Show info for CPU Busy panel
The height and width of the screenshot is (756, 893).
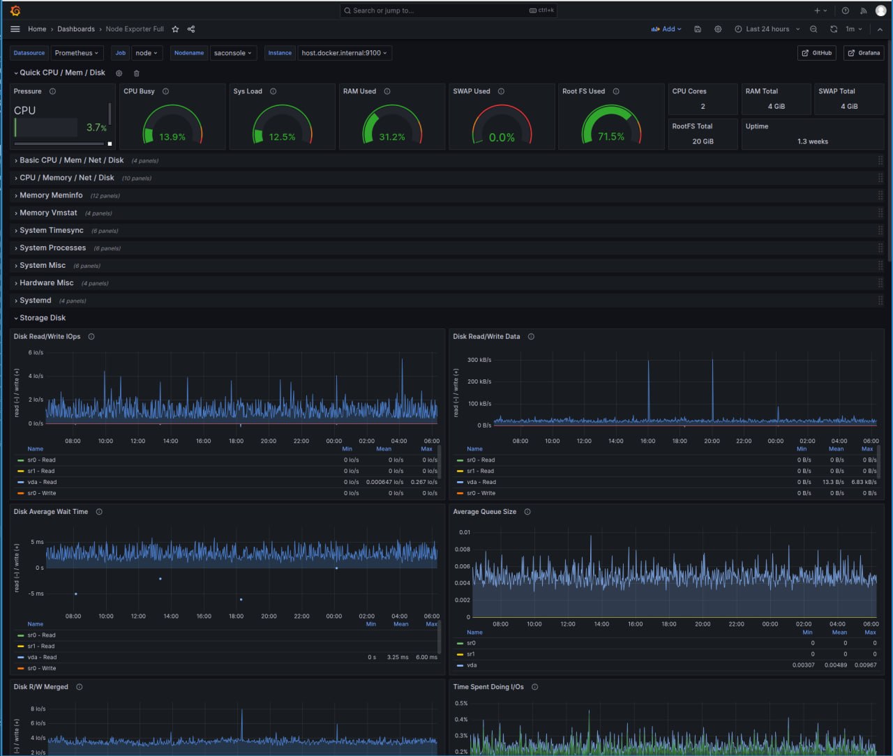[x=165, y=91]
